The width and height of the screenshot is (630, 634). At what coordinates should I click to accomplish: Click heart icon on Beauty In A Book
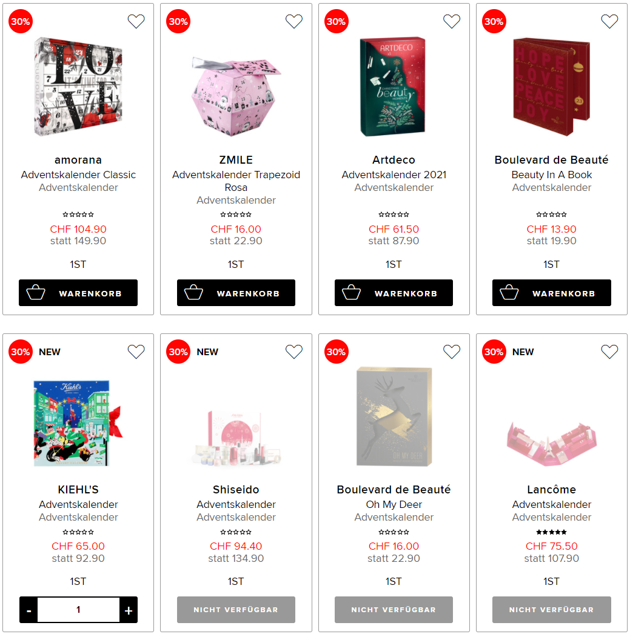click(609, 21)
